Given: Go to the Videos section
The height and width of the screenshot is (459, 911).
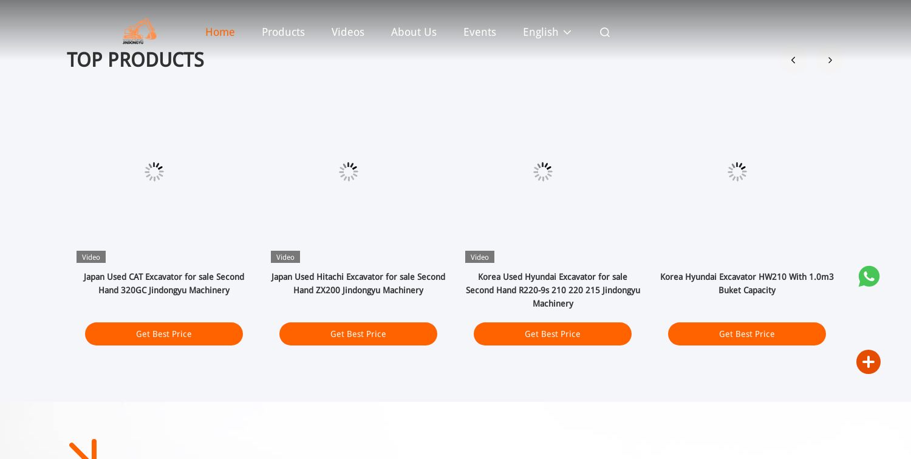Looking at the screenshot, I should [347, 32].
